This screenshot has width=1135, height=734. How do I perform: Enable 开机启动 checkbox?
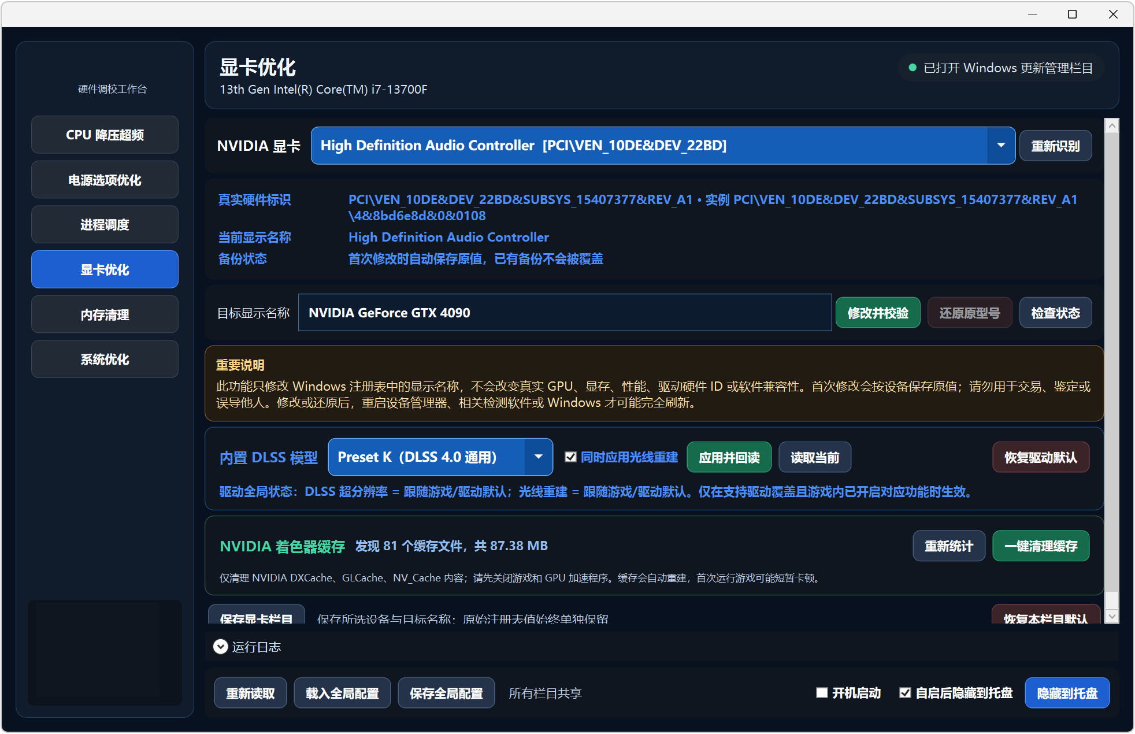click(x=822, y=692)
